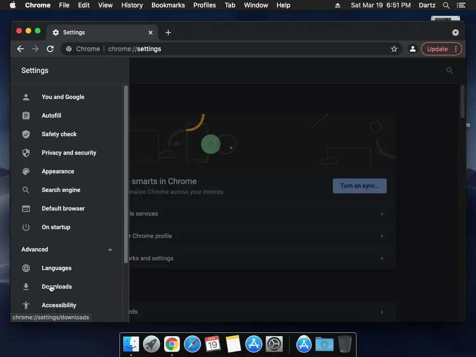The width and height of the screenshot is (476, 357).
Task: Click the search settings magnifier icon
Action: click(x=450, y=71)
